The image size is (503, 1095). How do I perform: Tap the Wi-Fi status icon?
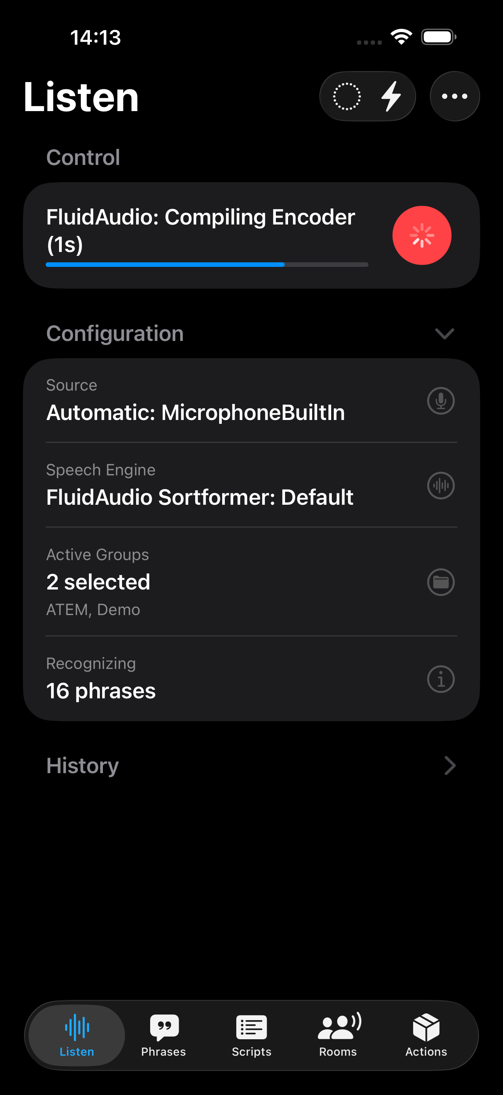point(401,37)
